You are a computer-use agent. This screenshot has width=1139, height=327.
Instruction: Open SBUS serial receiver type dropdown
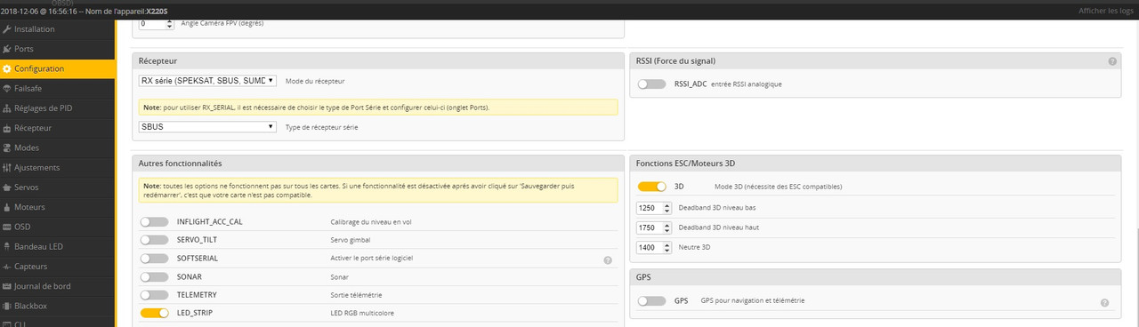pyautogui.click(x=207, y=126)
